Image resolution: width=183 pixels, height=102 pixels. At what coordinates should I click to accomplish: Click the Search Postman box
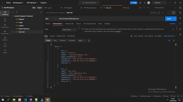[89, 3]
